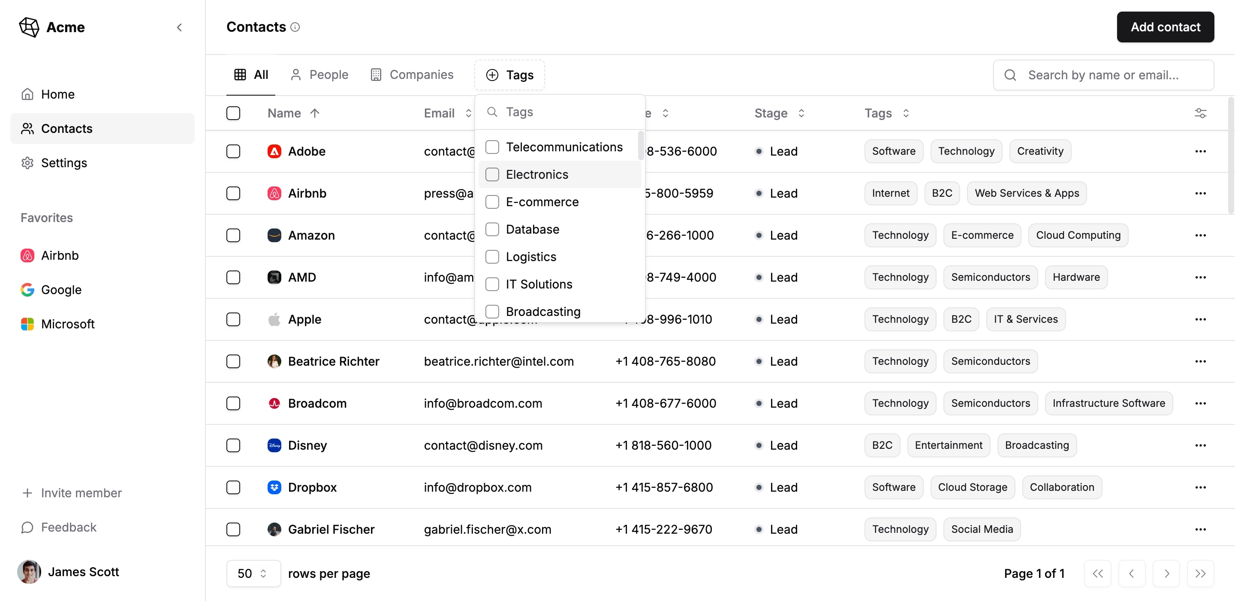Click the filter/options icon at row end
This screenshot has height=601, width=1235.
point(1200,113)
